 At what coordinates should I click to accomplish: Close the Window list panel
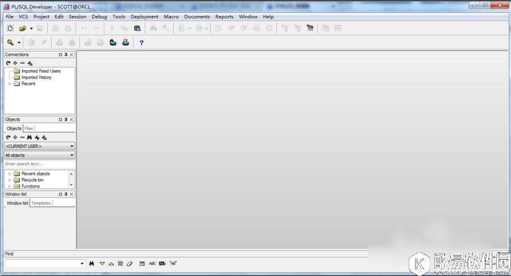pos(72,194)
